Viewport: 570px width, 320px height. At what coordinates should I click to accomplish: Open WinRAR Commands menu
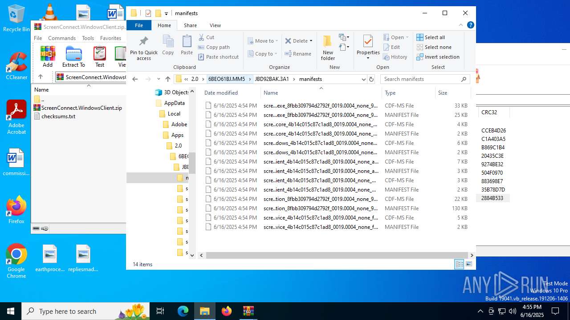point(62,38)
